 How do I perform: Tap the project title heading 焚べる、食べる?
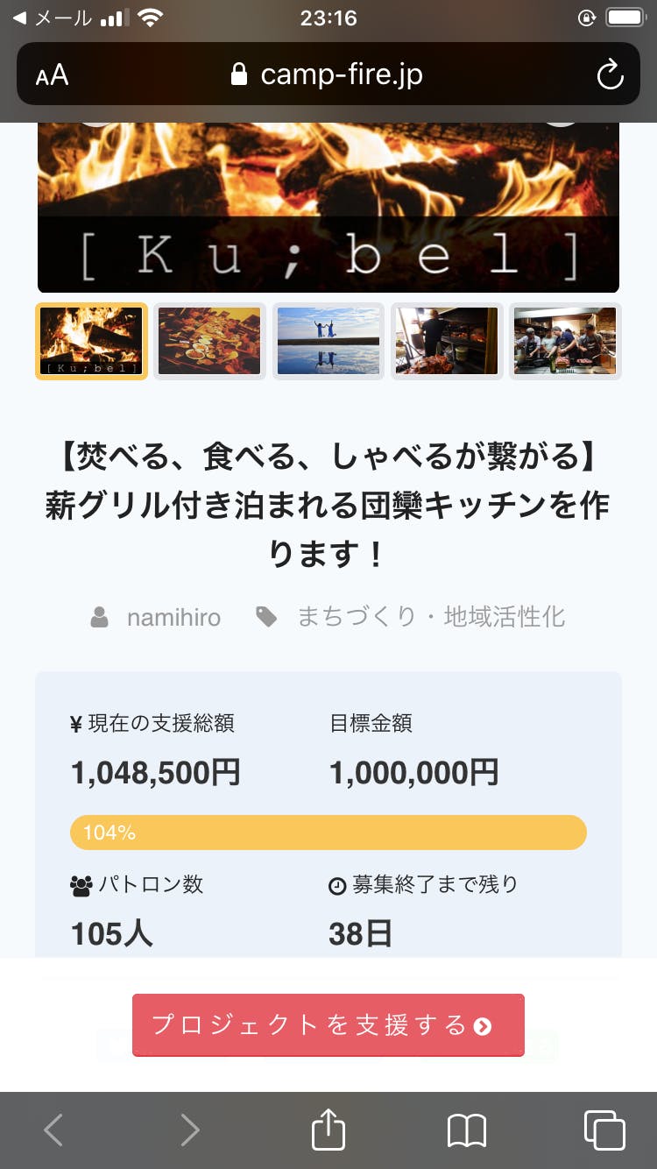pyautogui.click(x=328, y=505)
